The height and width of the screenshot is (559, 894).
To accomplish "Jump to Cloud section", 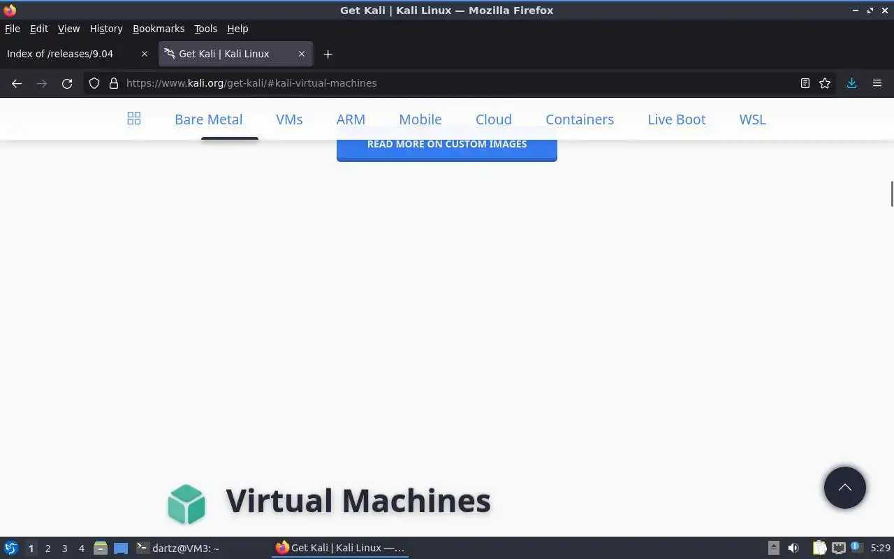I will (x=494, y=119).
